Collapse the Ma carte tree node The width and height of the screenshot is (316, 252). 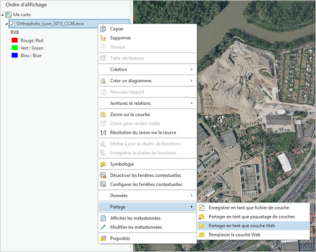3,15
